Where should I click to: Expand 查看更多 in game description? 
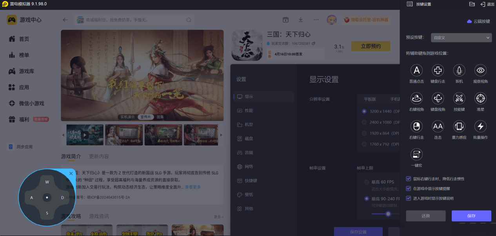pos(193,187)
